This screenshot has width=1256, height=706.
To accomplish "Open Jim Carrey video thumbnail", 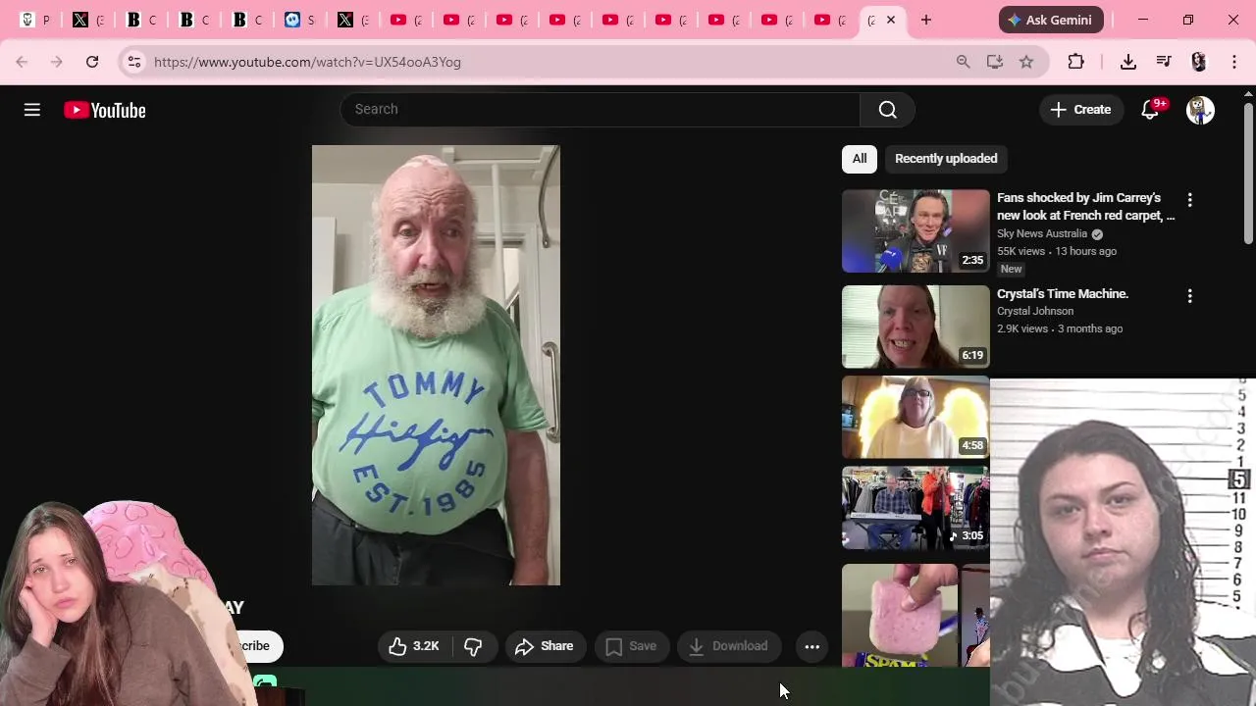I will pos(916,230).
